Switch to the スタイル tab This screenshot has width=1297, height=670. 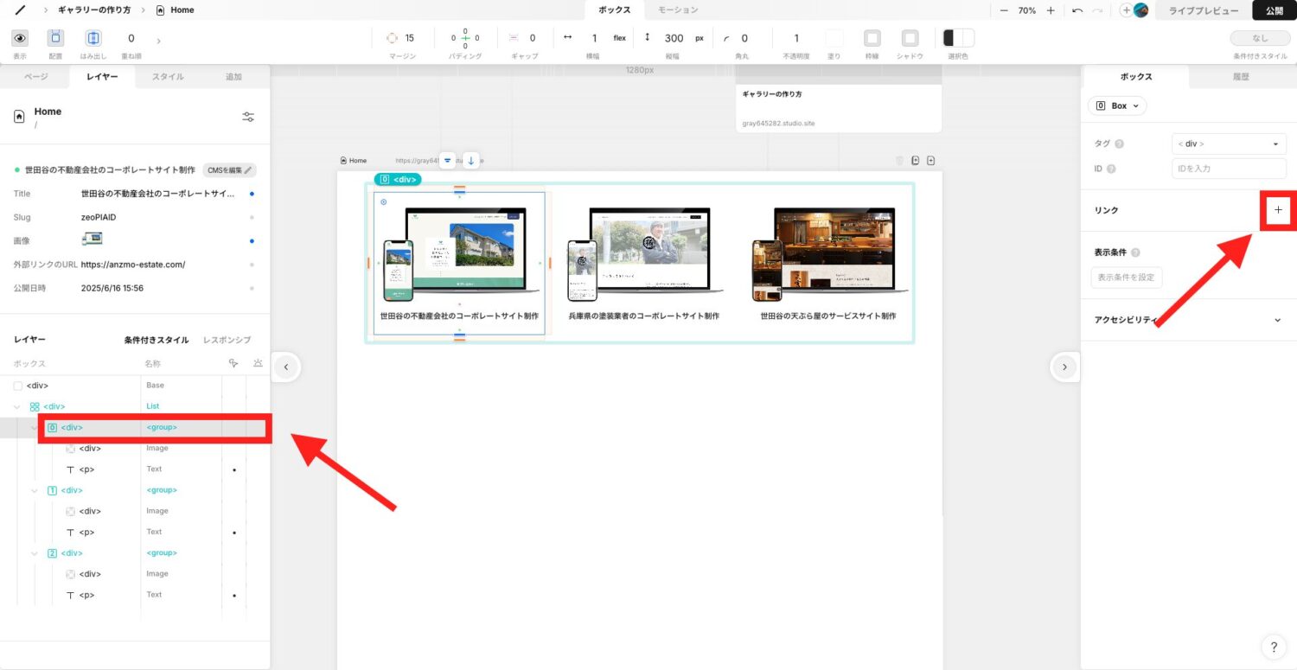pyautogui.click(x=168, y=76)
